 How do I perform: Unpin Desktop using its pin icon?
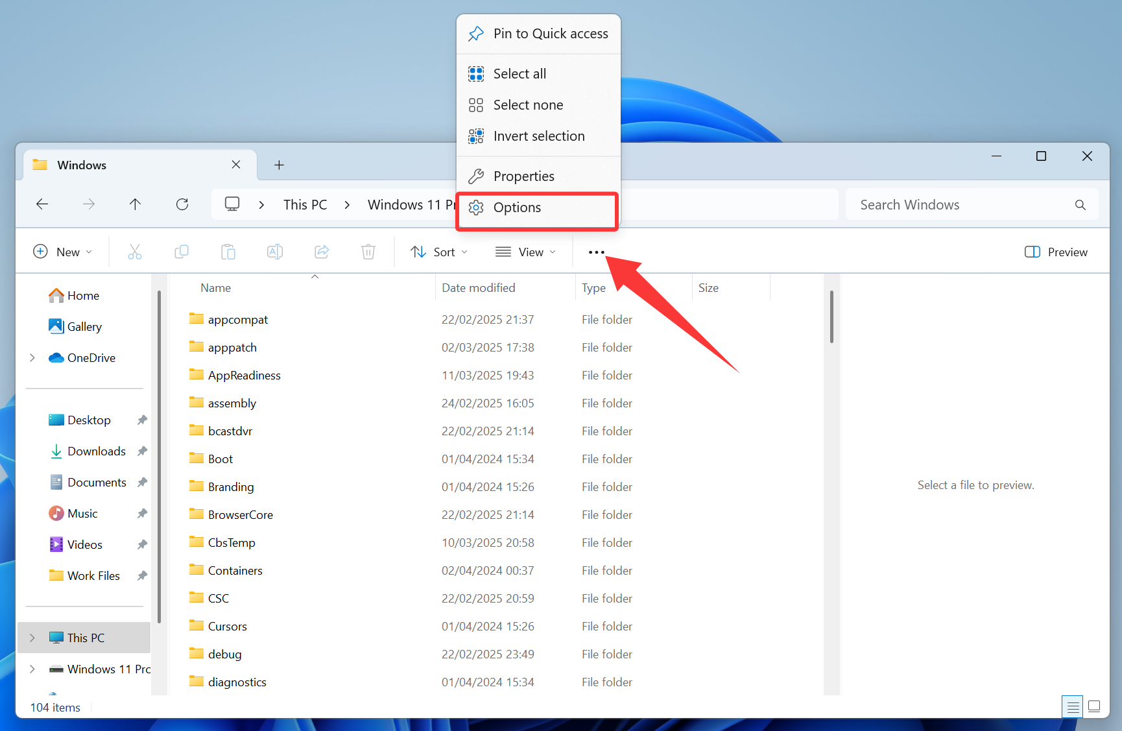[142, 420]
